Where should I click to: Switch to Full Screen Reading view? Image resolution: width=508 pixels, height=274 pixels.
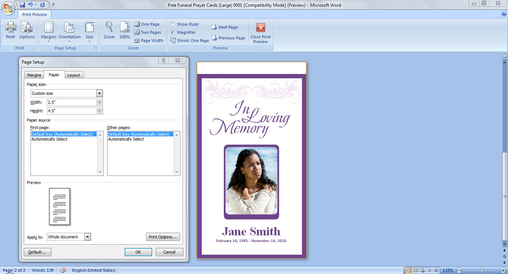[x=416, y=270]
